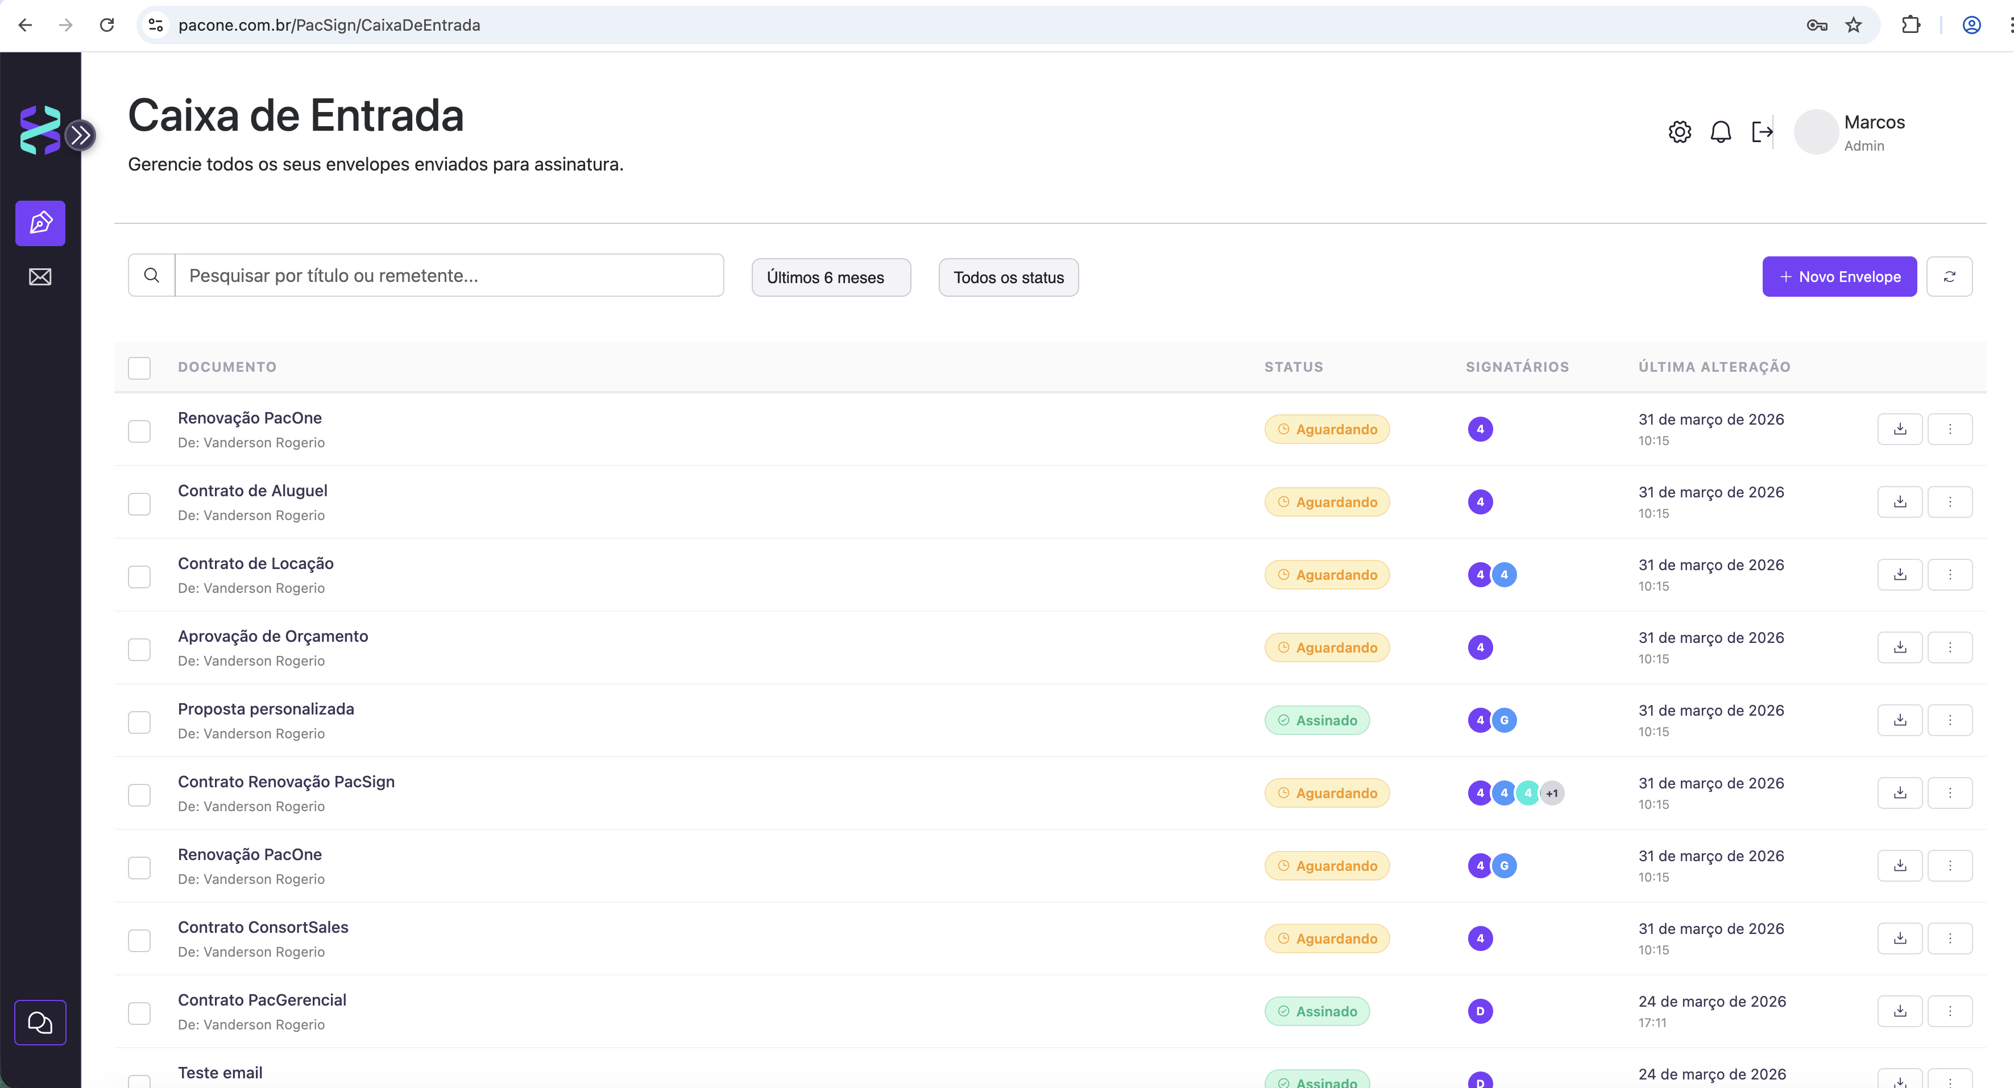Open the notifications bell
Screen dimensions: 2014x1088
click(x=1721, y=132)
